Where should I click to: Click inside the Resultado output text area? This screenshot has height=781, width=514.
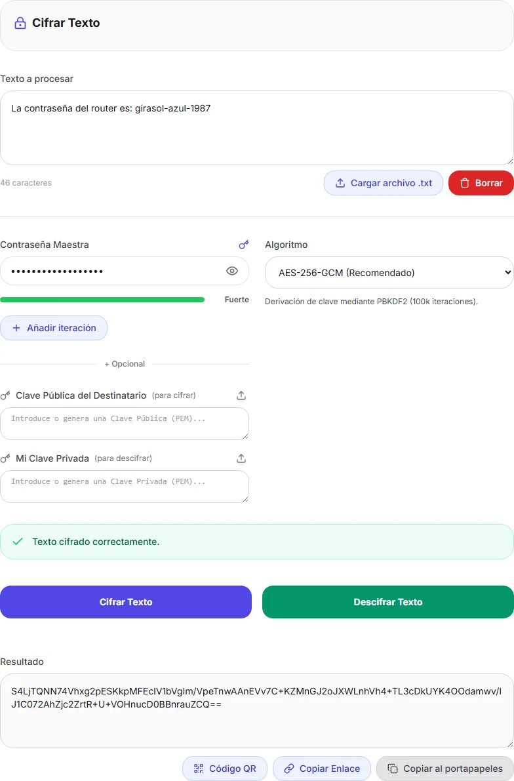tap(256, 711)
